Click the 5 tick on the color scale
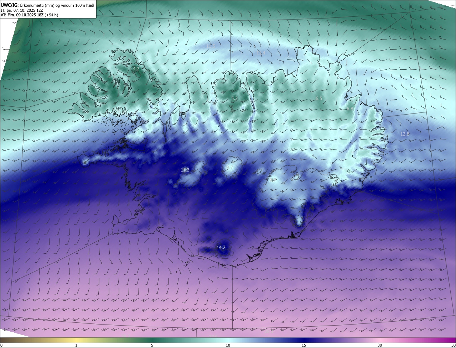 pyautogui.click(x=152, y=345)
